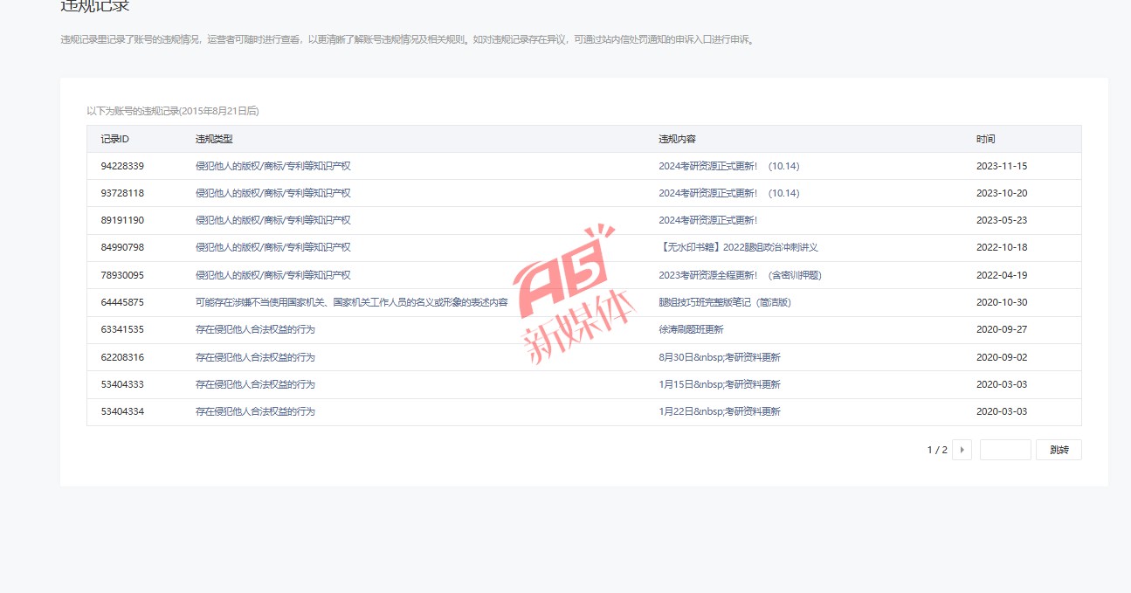Click violation type text in record 63341535
Viewport: 1131px width, 593px height.
[x=255, y=329]
